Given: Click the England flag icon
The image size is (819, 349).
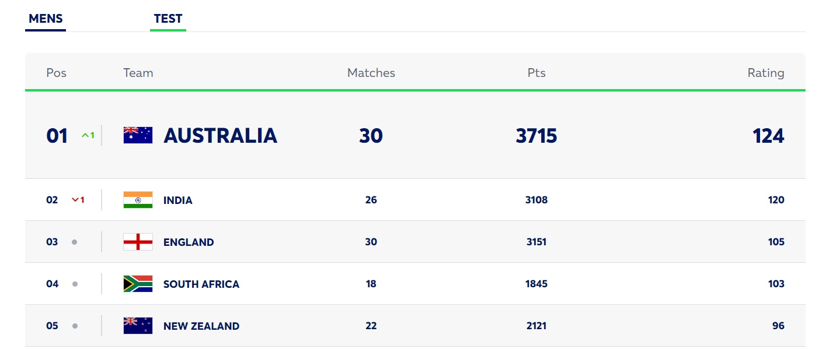Looking at the screenshot, I should [x=138, y=242].
